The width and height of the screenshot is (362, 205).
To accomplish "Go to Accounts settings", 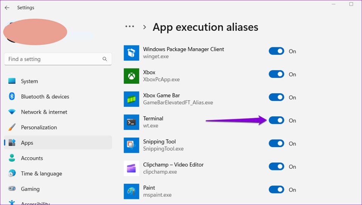I will 58,158.
